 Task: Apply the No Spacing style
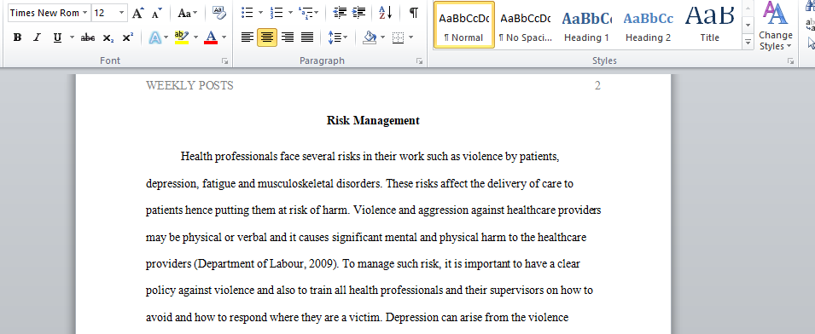[525, 25]
